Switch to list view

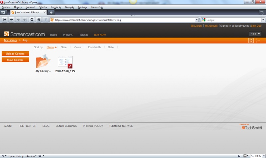(x=258, y=40)
